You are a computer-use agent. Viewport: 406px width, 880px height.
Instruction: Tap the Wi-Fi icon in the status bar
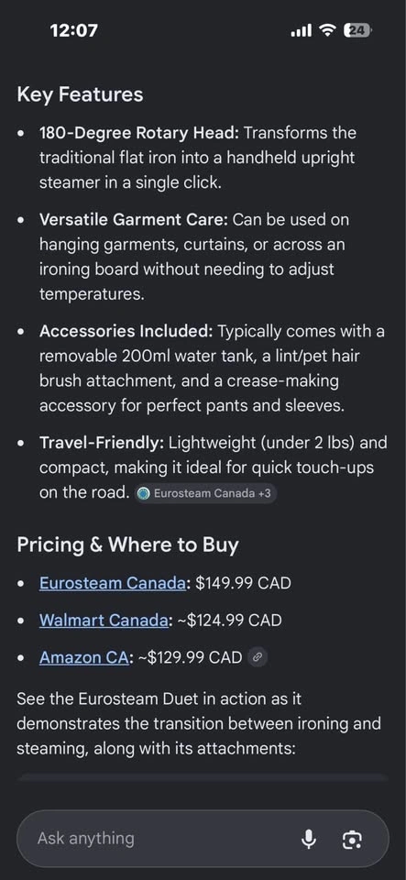click(327, 30)
